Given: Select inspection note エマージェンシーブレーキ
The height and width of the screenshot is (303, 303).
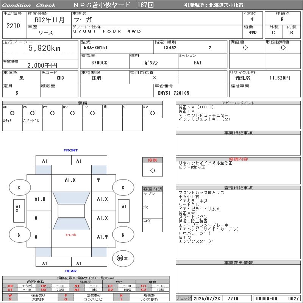Looking at the screenshot, I should click(203, 225).
